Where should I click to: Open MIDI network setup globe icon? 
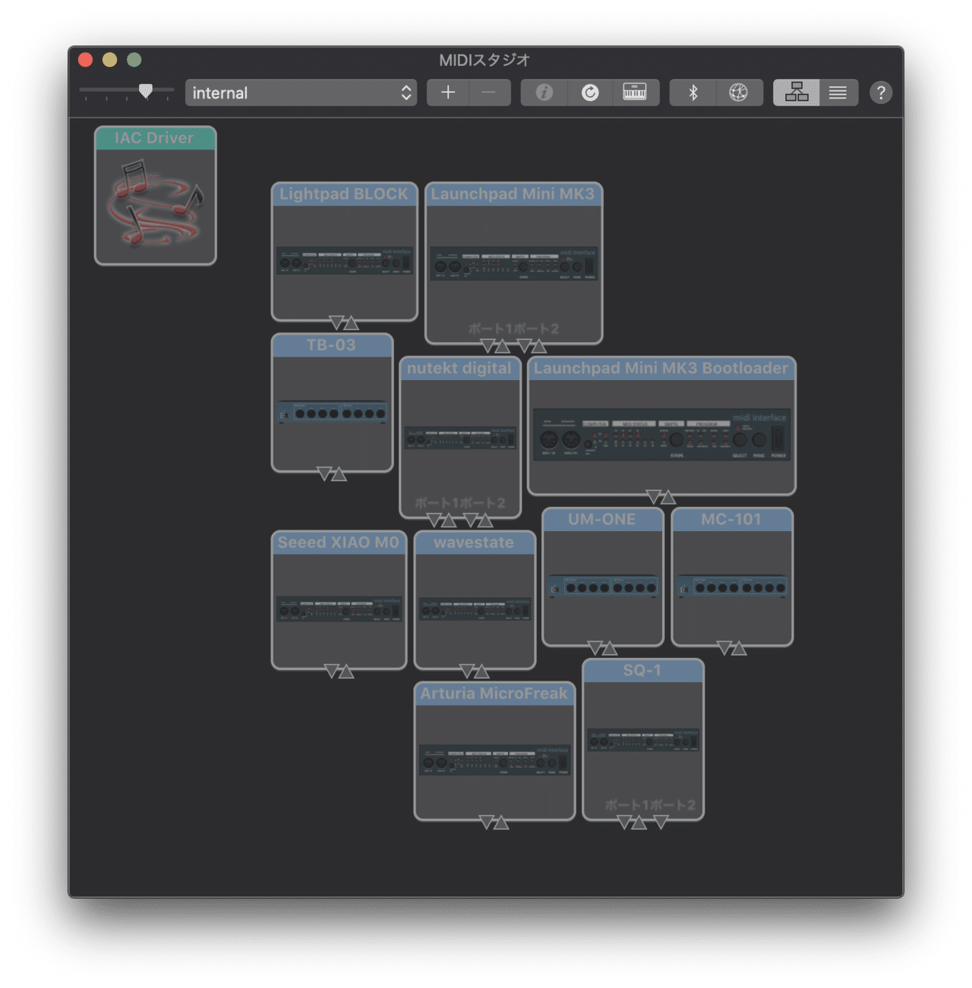coord(739,93)
